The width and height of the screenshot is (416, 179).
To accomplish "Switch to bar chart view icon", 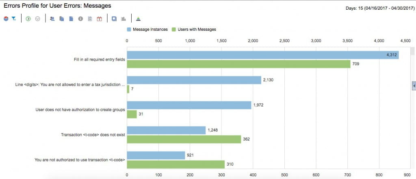I will 123,19.
